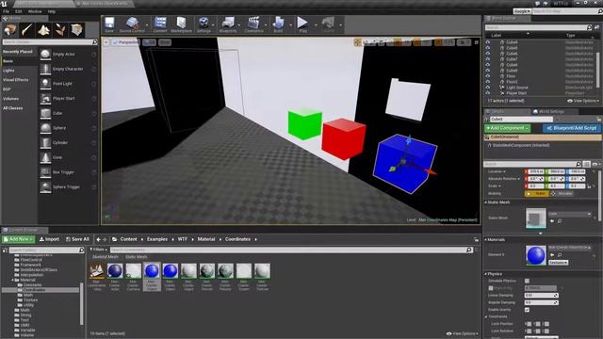Select the Place mode icon
This screenshot has height=339, width=603.
click(x=10, y=29)
